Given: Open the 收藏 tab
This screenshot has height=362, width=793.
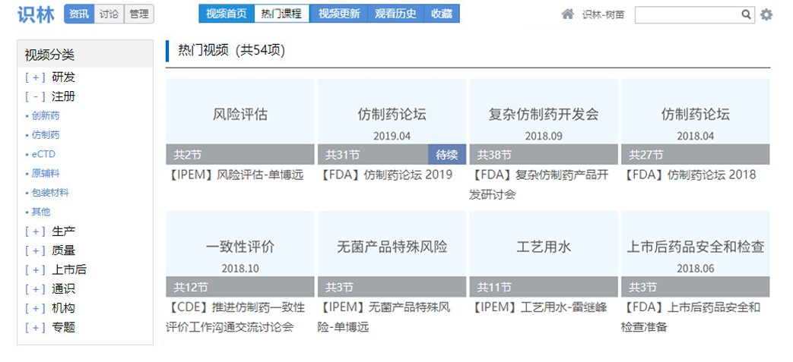Looking at the screenshot, I should [x=442, y=14].
